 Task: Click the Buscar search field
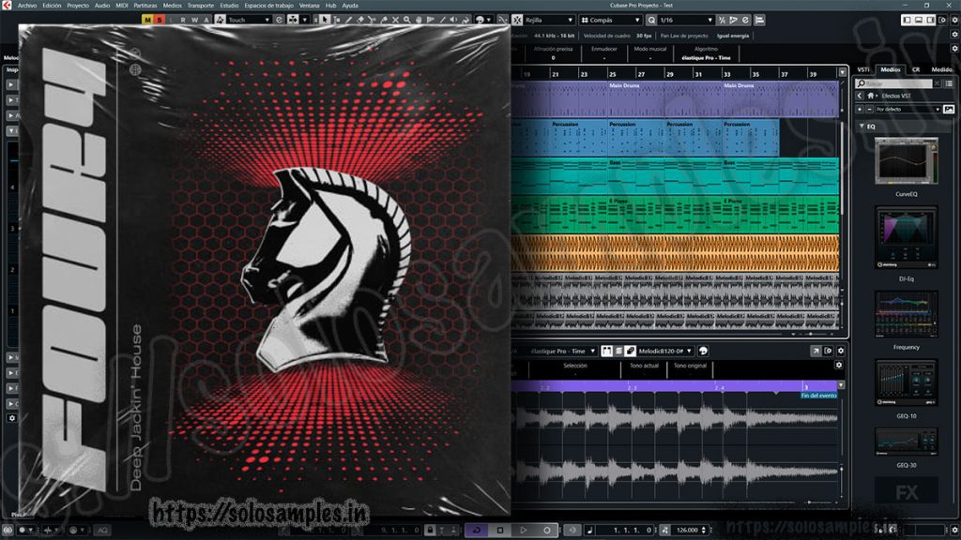[895, 83]
